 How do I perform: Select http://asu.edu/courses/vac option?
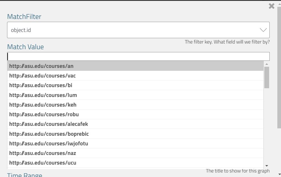click(42, 76)
